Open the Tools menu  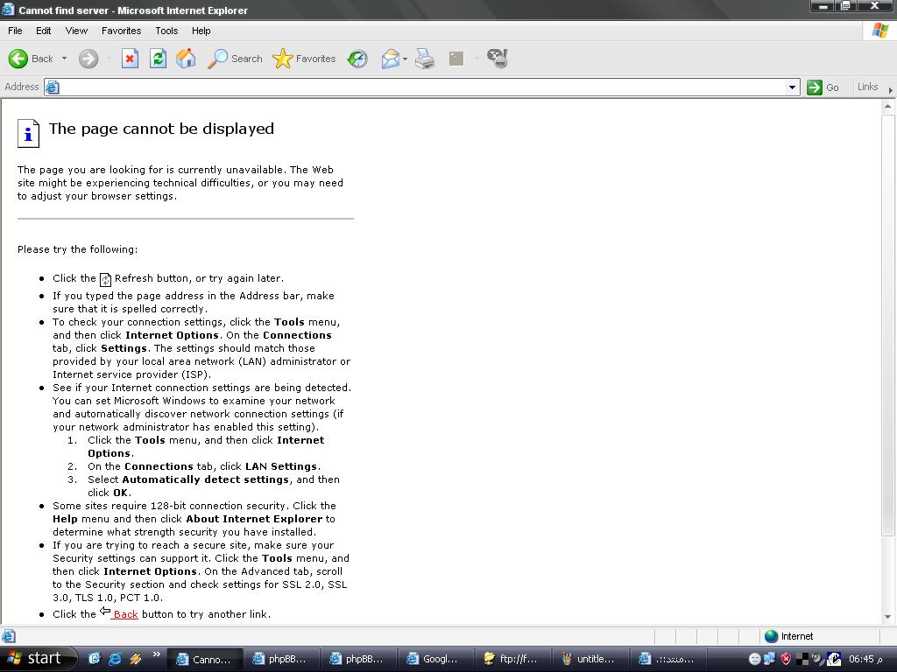166,31
